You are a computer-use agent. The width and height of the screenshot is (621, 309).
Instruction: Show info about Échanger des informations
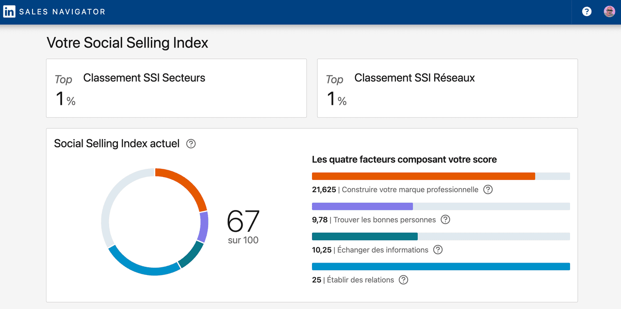tap(438, 250)
